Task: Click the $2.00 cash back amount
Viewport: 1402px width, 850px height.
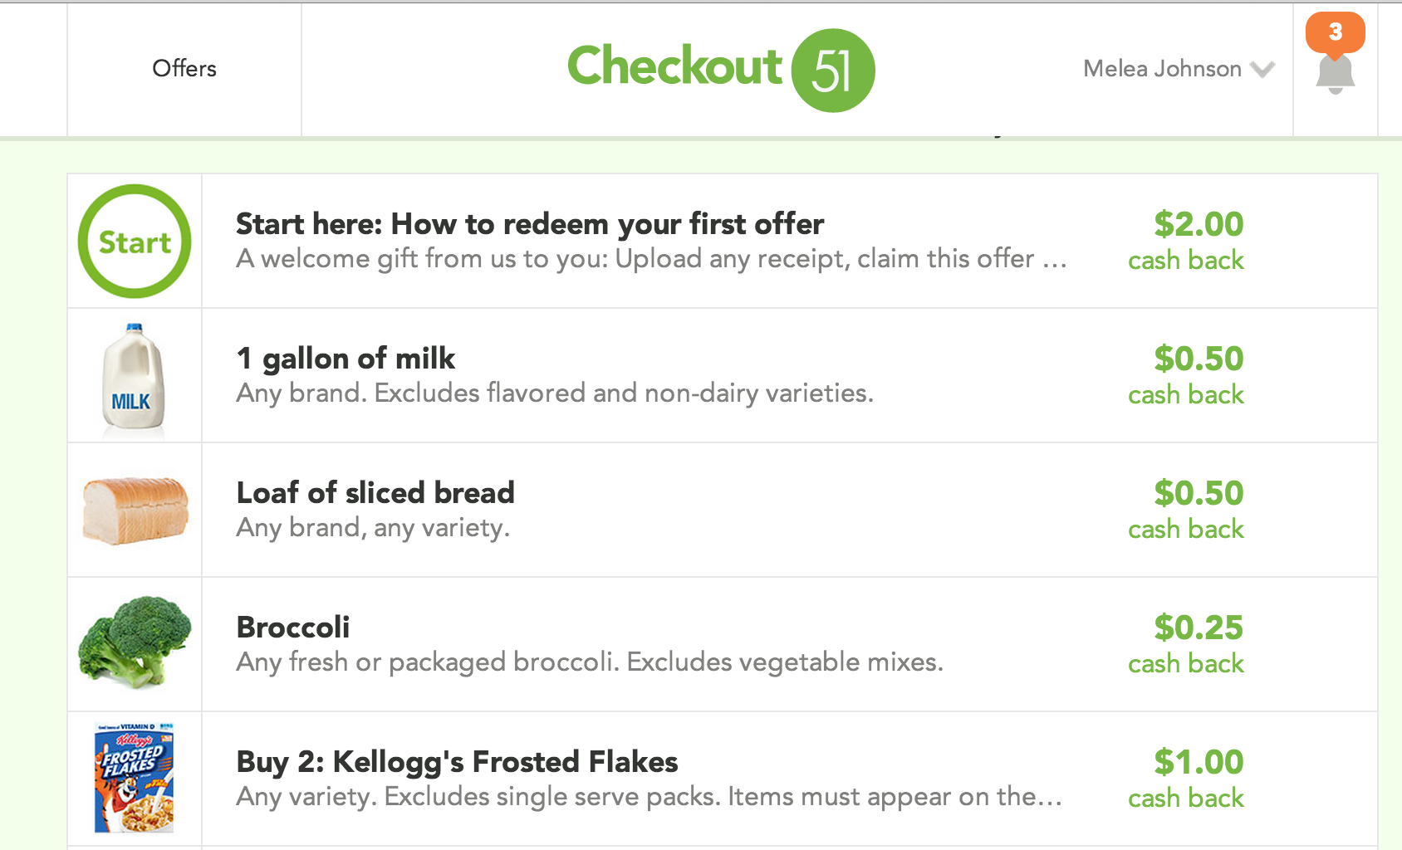Action: pyautogui.click(x=1186, y=240)
